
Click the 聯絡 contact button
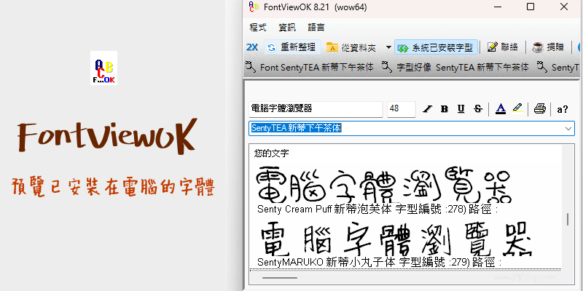(x=502, y=47)
